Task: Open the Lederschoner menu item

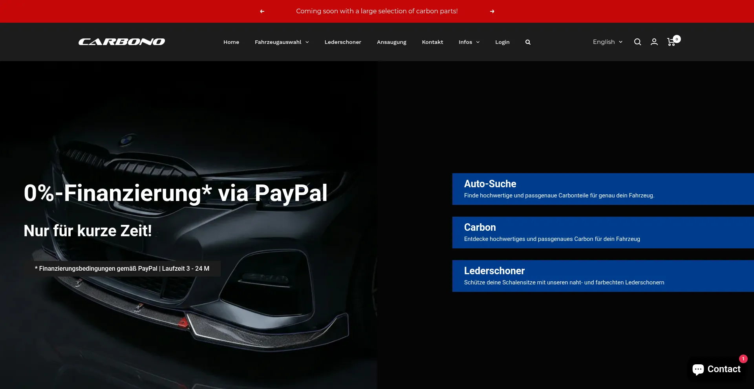Action: tap(343, 42)
